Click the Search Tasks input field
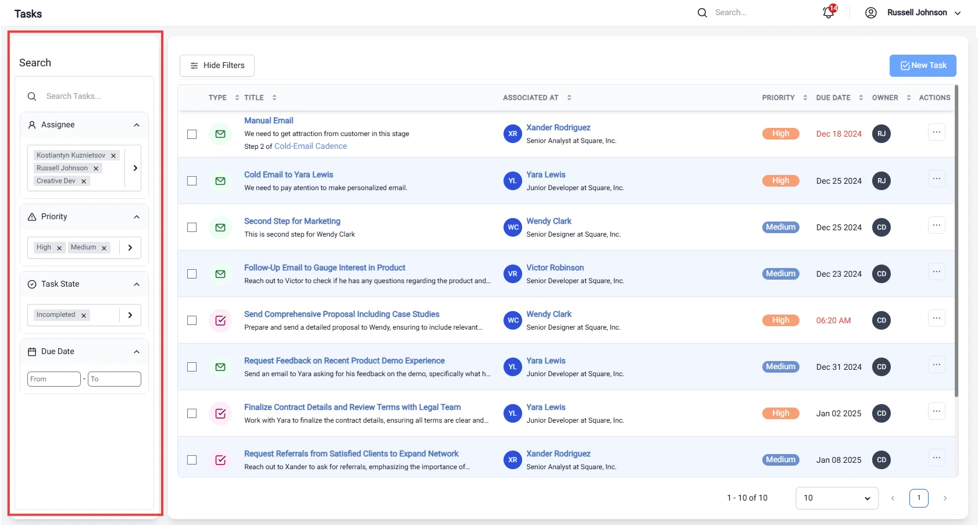The height and width of the screenshot is (525, 978). (x=84, y=97)
